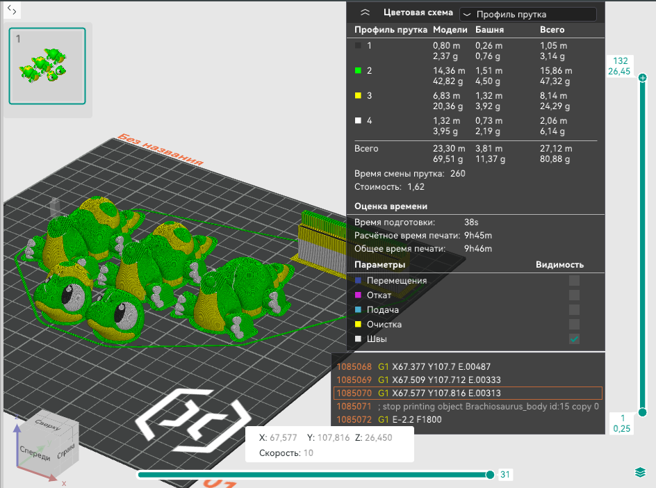Click yellow filament 3 color swatch
This screenshot has height=488, width=656.
coord(358,95)
